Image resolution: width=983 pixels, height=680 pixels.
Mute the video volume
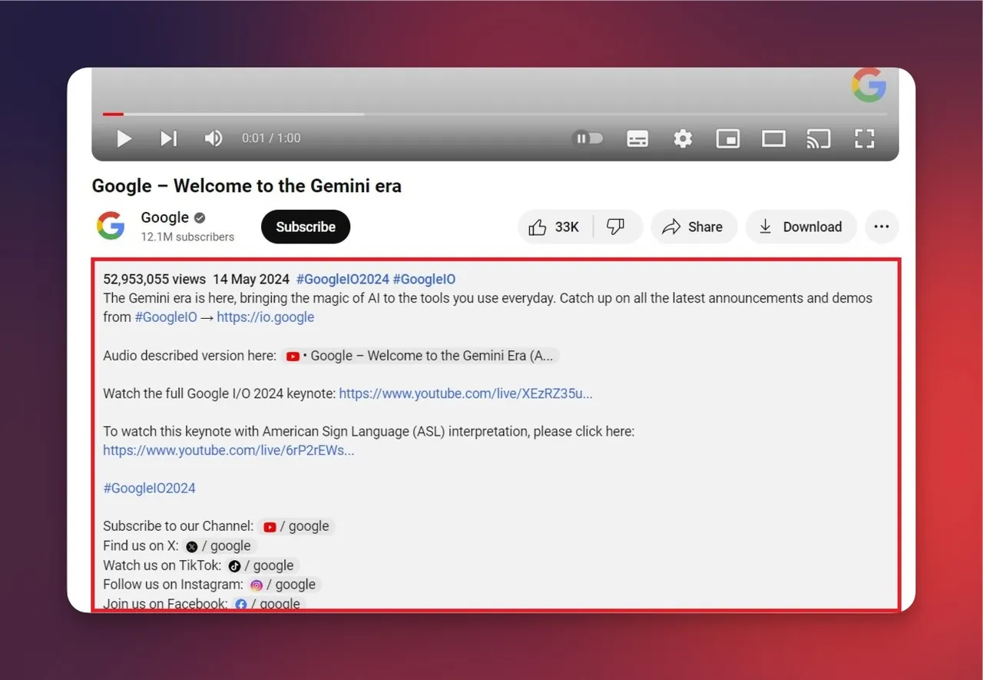213,138
